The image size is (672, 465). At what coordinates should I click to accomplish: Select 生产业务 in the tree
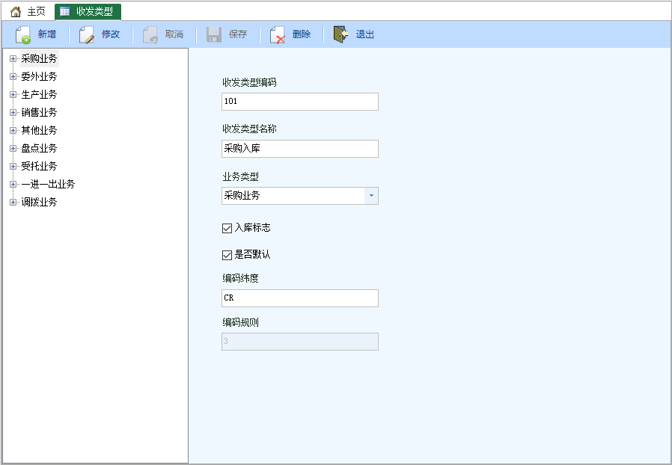tap(39, 95)
